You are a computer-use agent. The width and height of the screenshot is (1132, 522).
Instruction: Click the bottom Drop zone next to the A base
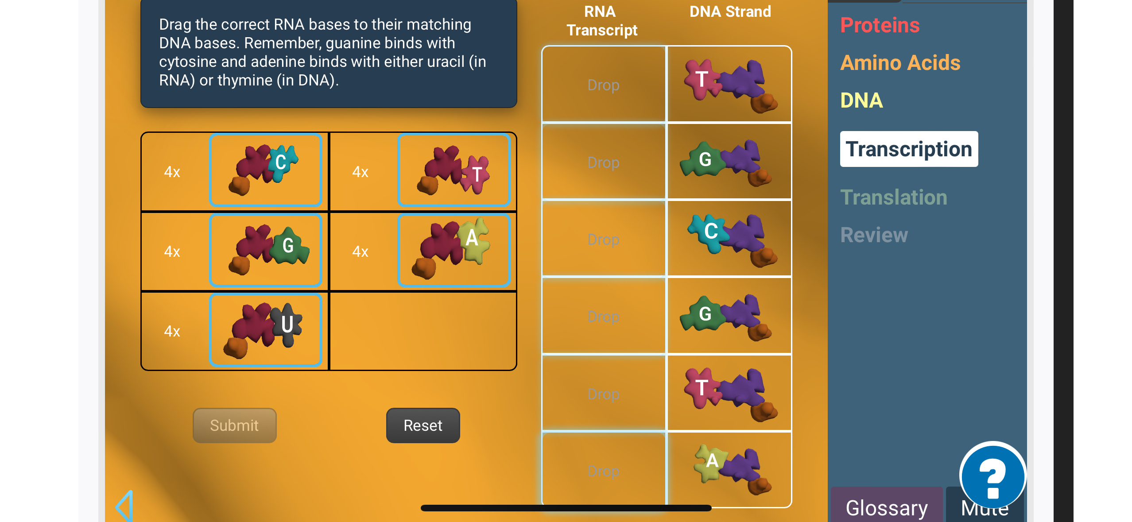click(603, 470)
